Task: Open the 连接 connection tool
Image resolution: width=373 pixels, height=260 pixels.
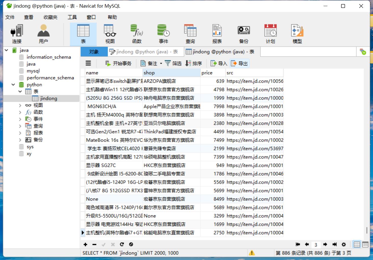Action: [17, 34]
